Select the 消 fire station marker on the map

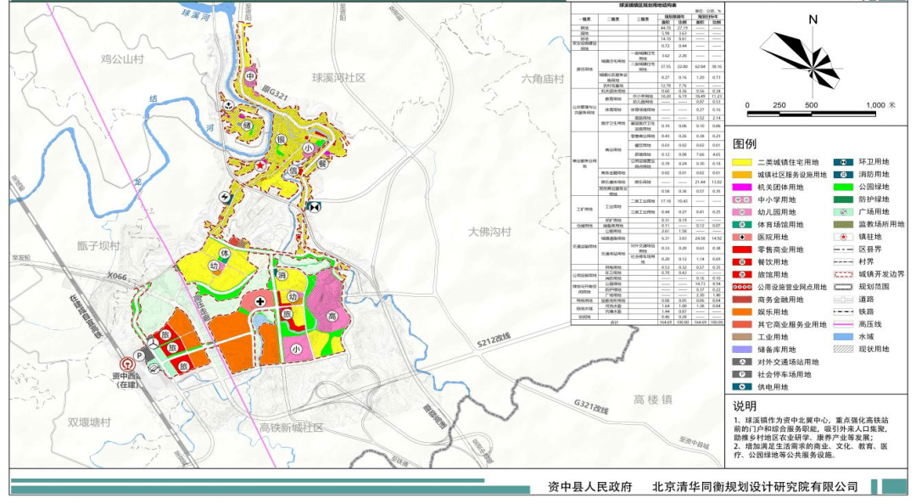click(282, 276)
